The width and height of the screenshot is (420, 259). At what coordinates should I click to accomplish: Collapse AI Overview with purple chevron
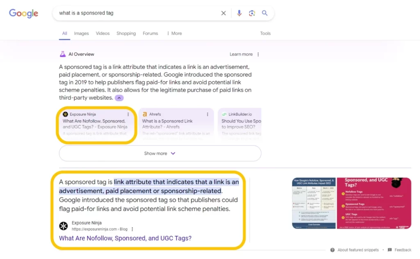pyautogui.click(x=119, y=98)
